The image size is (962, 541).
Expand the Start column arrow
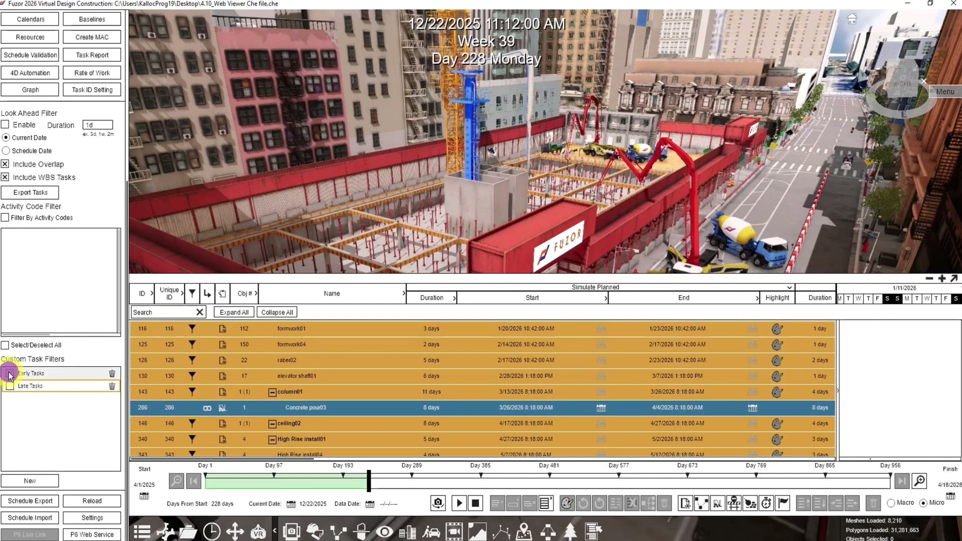(x=606, y=298)
